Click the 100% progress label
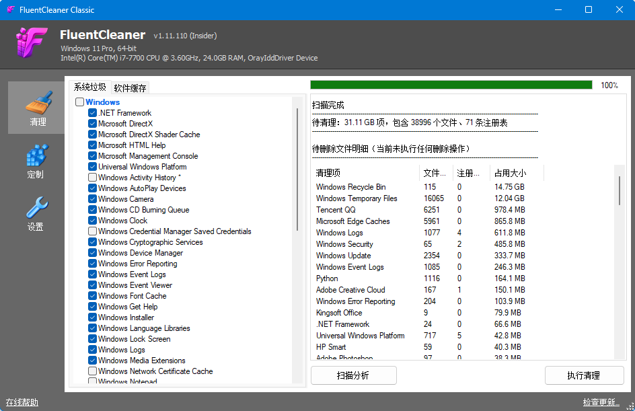The image size is (635, 411). click(609, 85)
